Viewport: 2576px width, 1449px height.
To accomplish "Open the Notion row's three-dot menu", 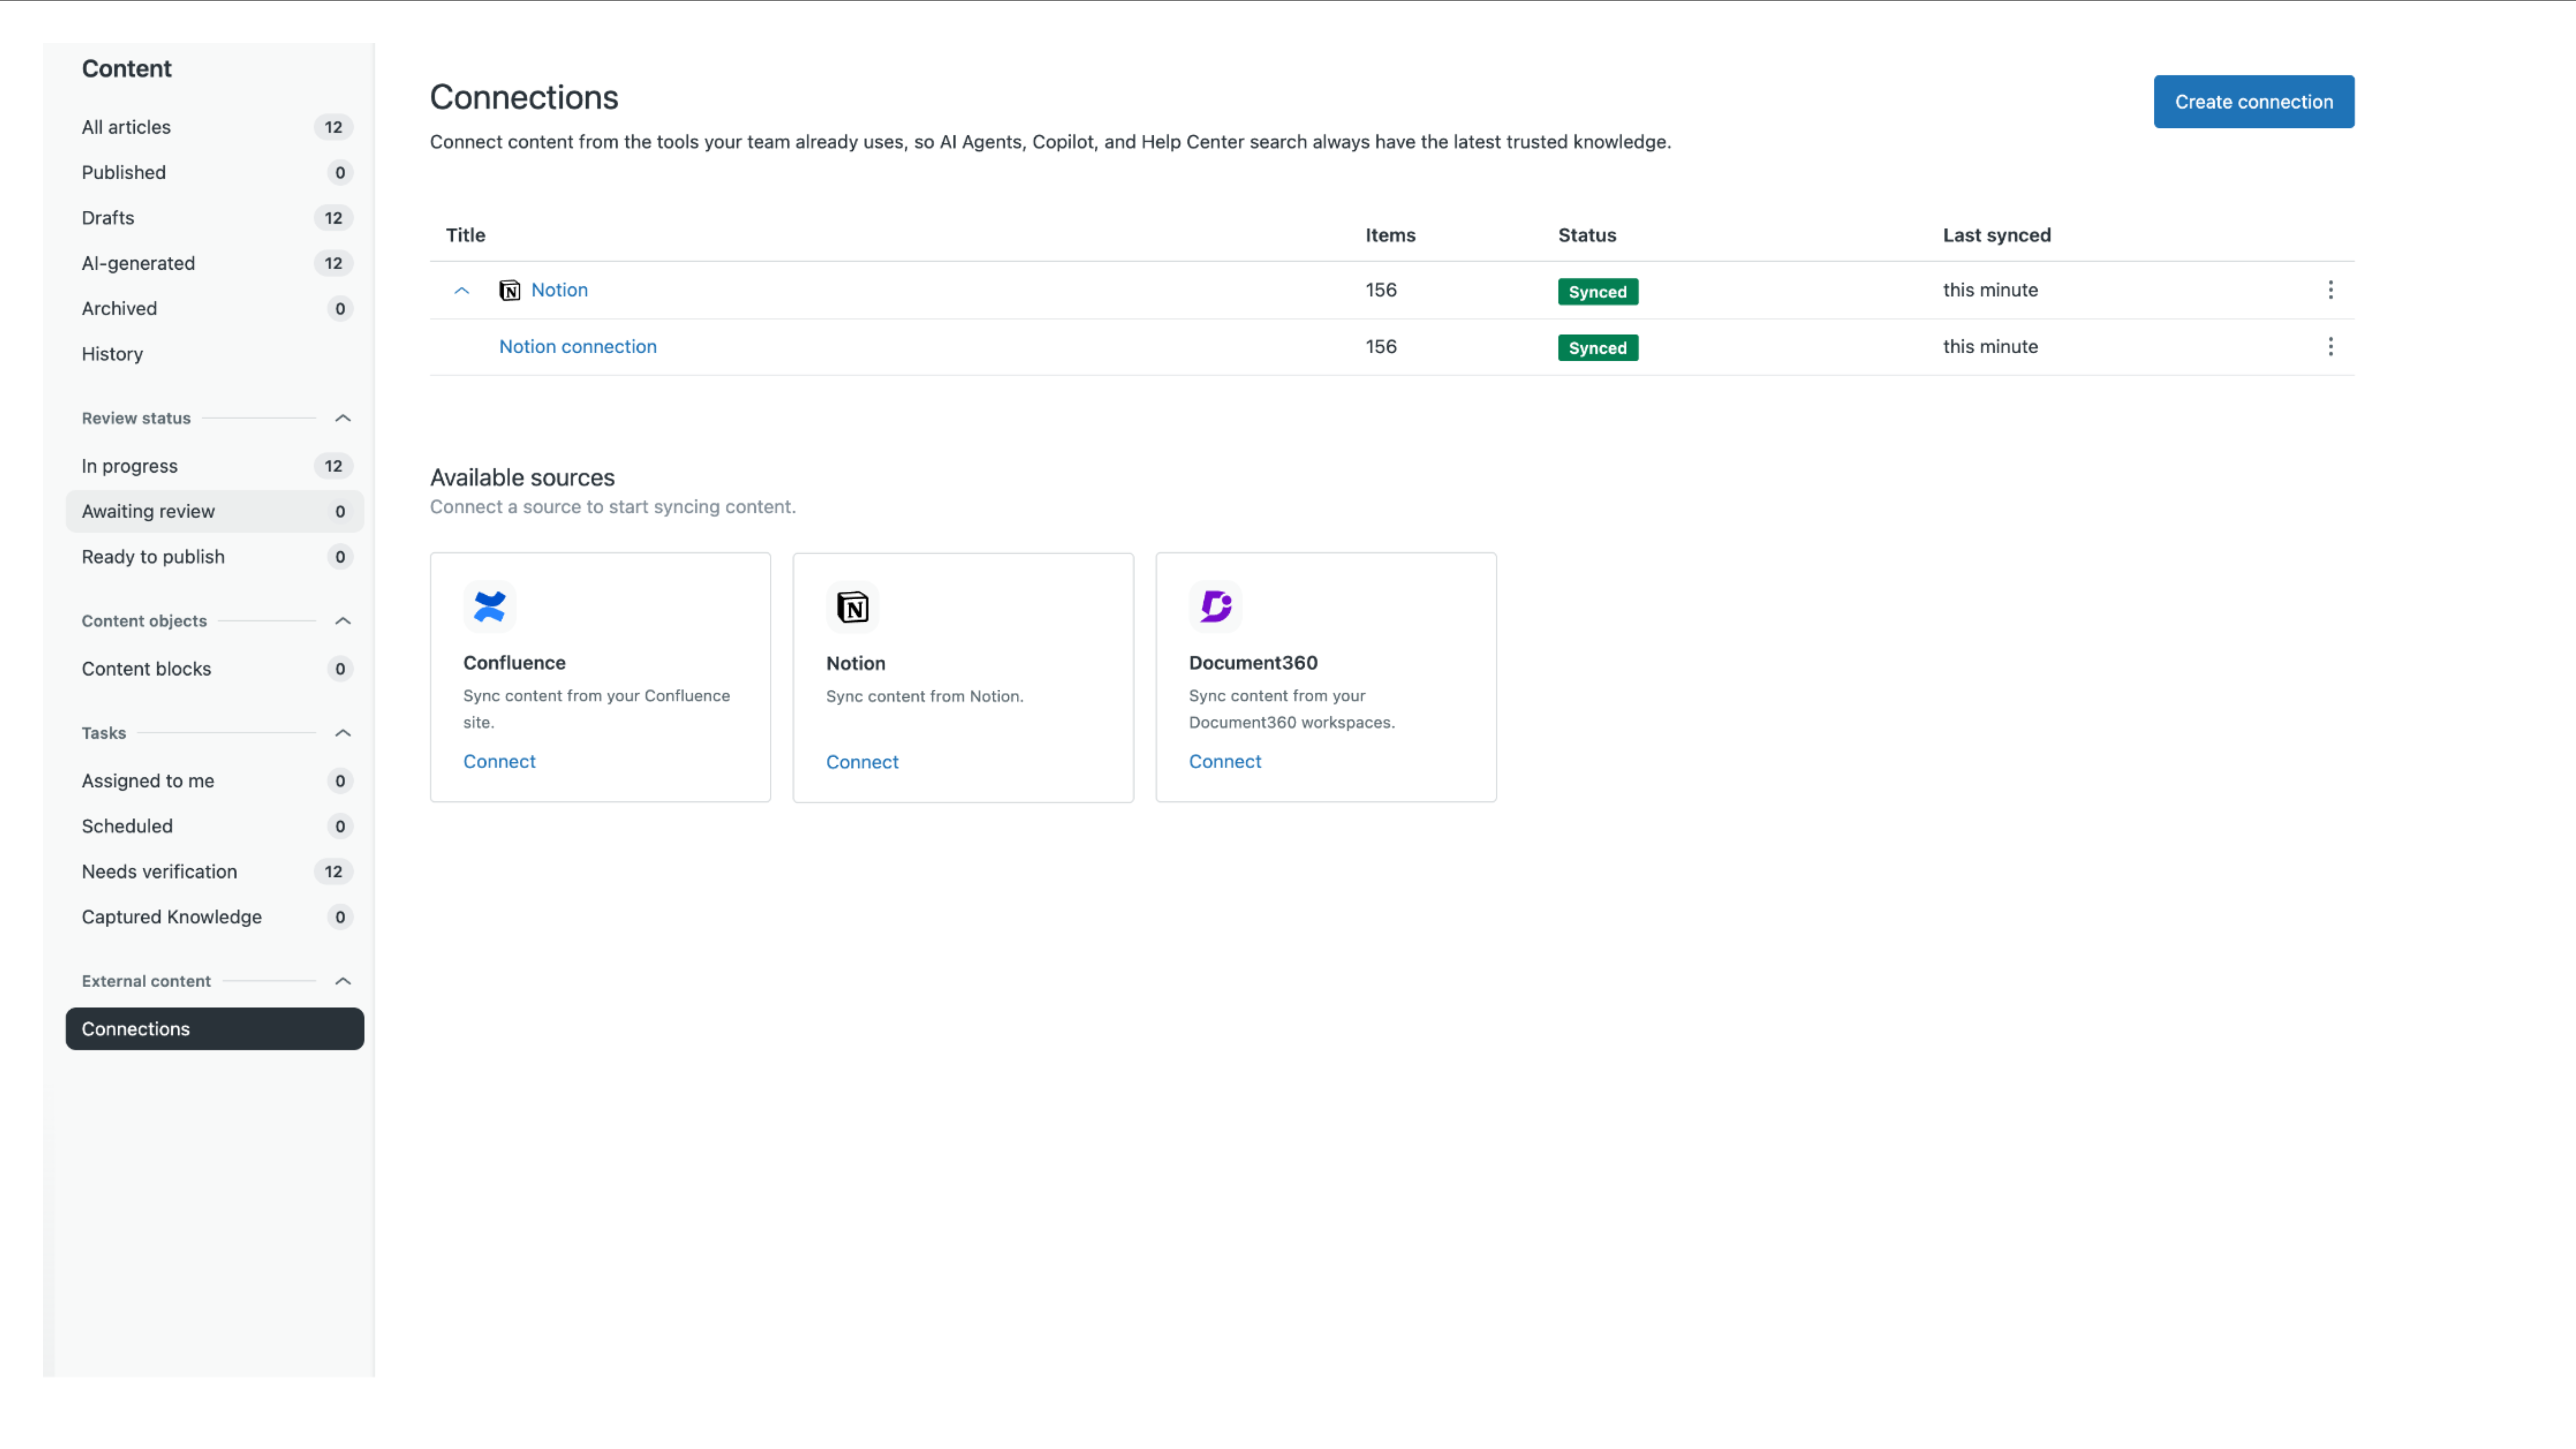I will coord(2330,290).
